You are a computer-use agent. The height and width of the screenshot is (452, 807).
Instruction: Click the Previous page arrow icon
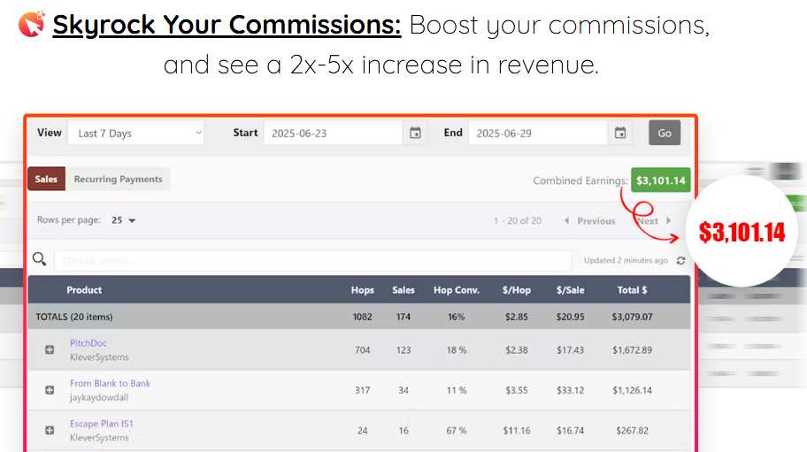point(566,221)
